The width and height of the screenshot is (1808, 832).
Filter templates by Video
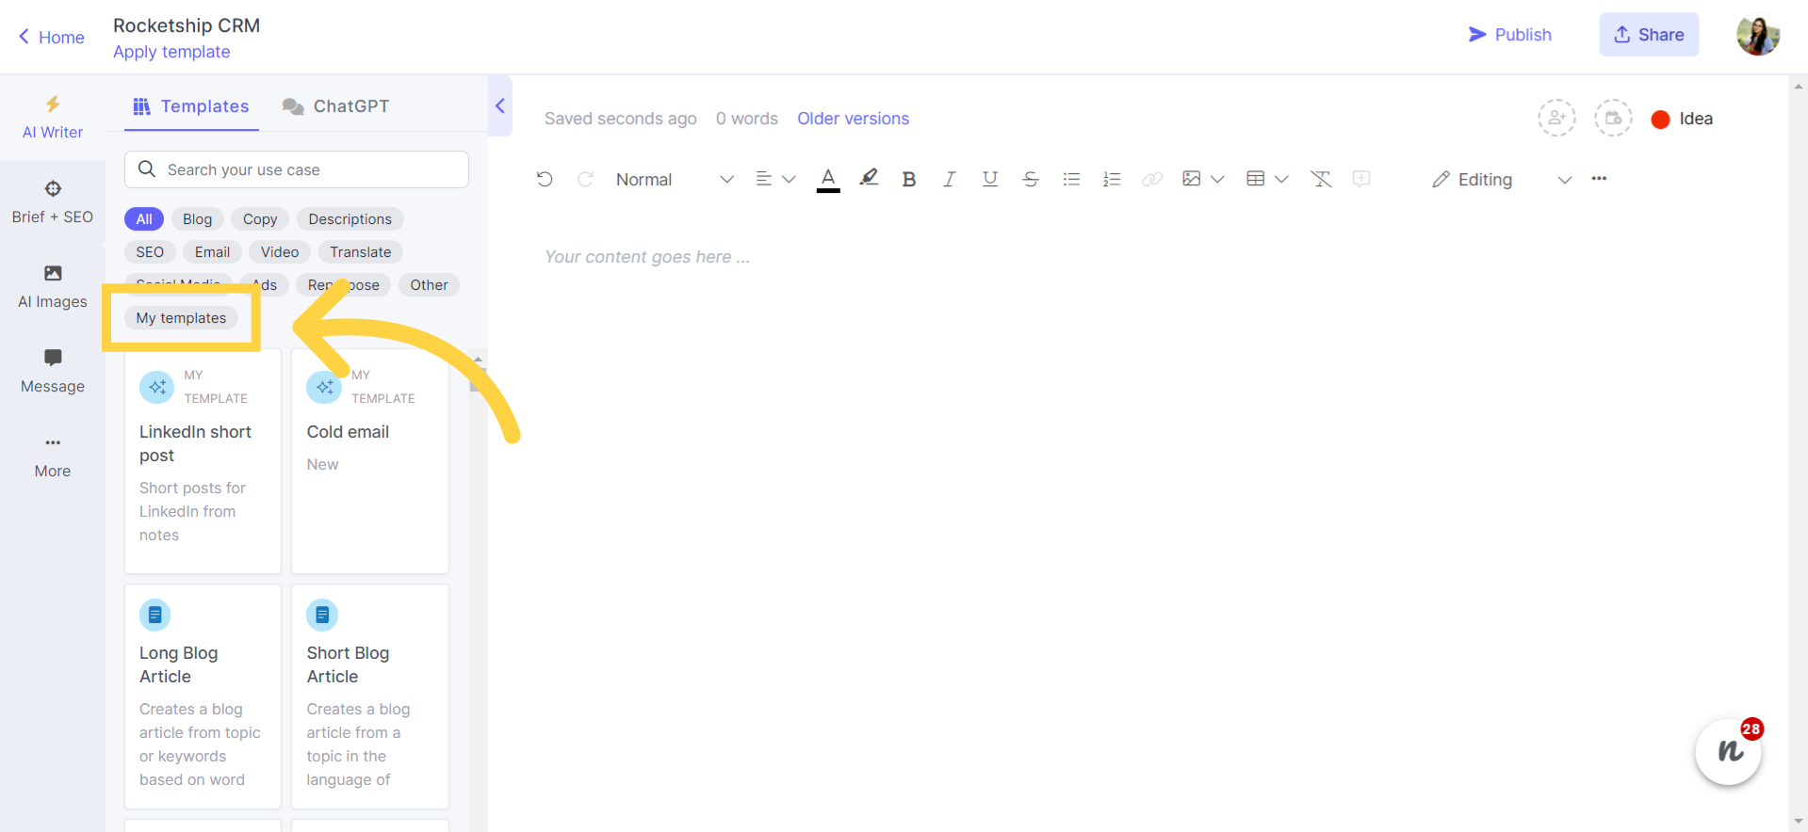point(280,252)
